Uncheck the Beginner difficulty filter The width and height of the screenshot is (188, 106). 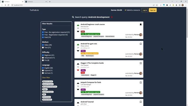(x=43, y=55)
